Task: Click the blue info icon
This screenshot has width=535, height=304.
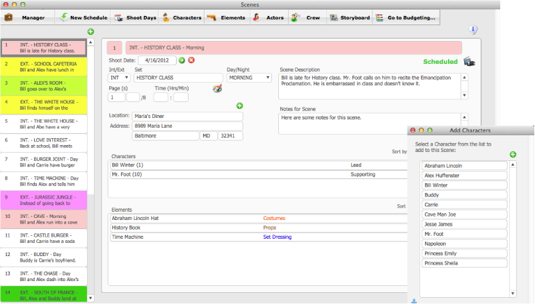Action: 474,30
